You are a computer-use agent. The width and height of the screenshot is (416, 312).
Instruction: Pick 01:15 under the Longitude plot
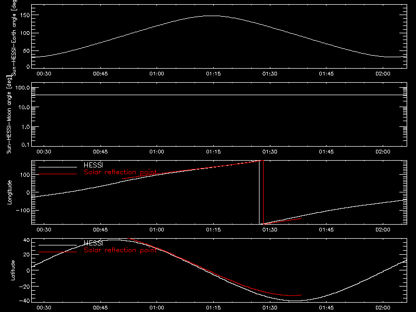[213, 230]
